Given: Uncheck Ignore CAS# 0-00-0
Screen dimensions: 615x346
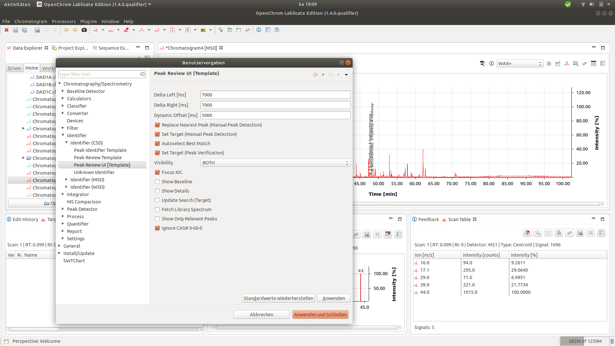Looking at the screenshot, I should pos(157,228).
